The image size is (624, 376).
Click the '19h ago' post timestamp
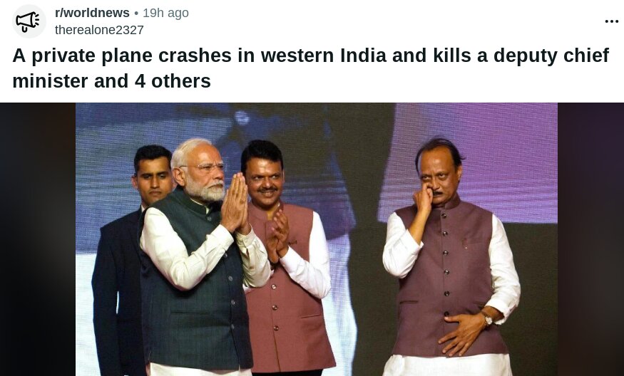(165, 13)
